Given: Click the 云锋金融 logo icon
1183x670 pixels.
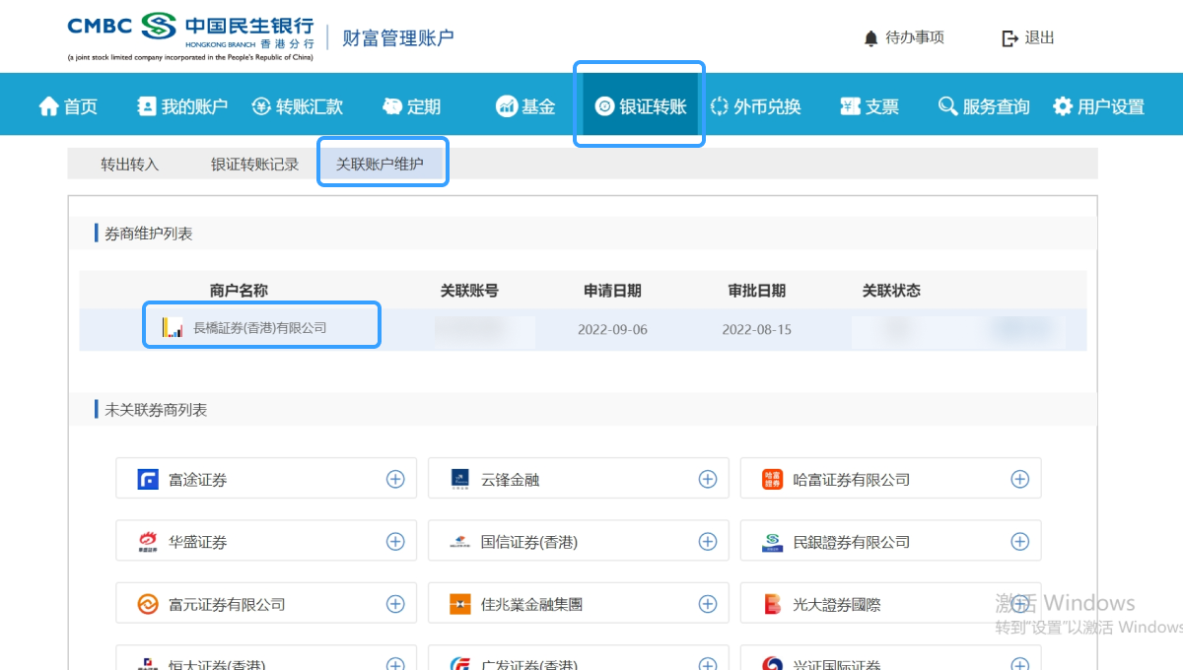Looking at the screenshot, I should tap(460, 480).
